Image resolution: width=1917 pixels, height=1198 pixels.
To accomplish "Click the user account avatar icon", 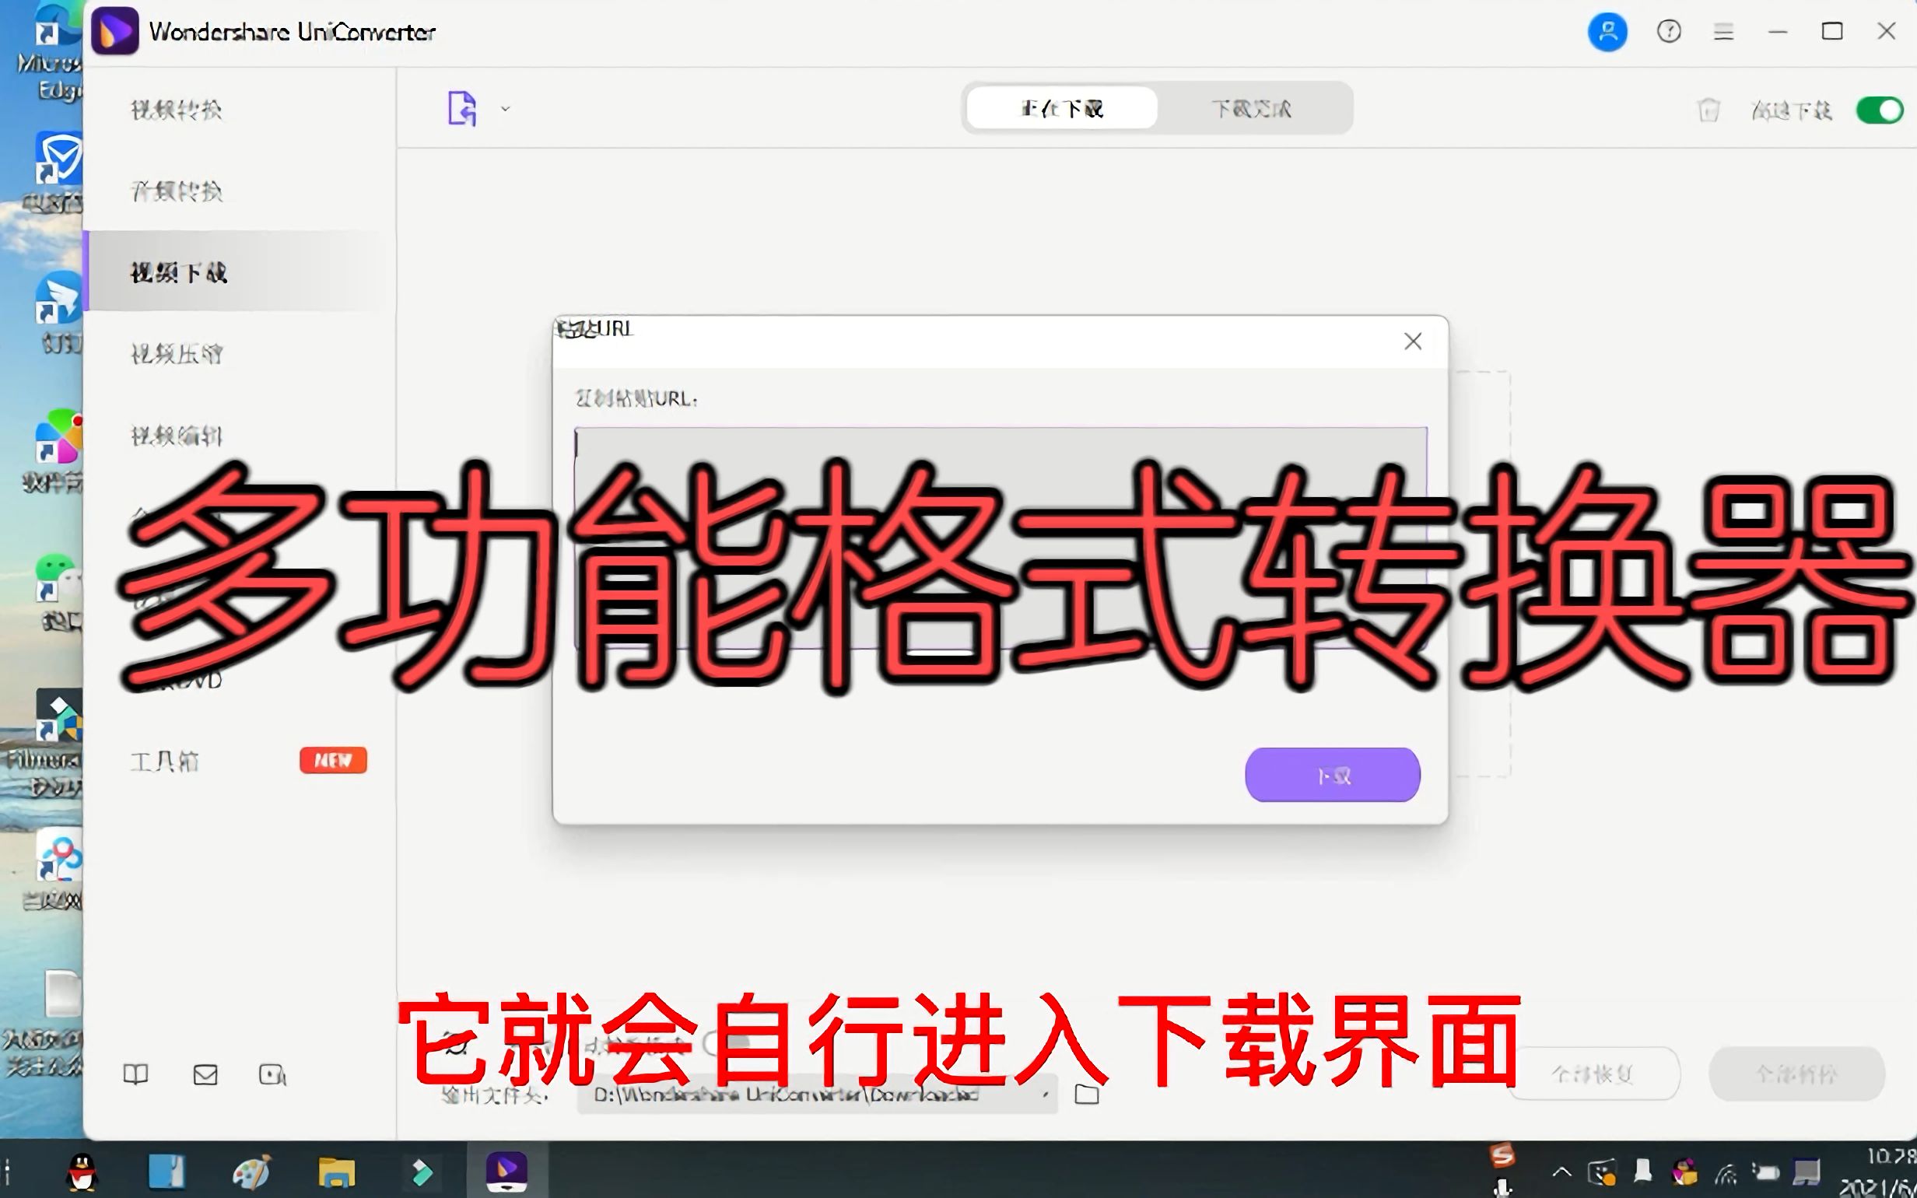I will pos(1607,32).
